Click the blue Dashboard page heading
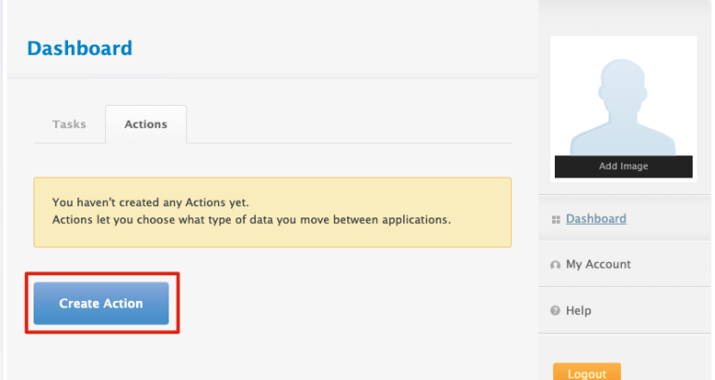 tap(79, 48)
